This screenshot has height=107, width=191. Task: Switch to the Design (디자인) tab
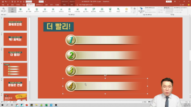[x=18, y=5]
